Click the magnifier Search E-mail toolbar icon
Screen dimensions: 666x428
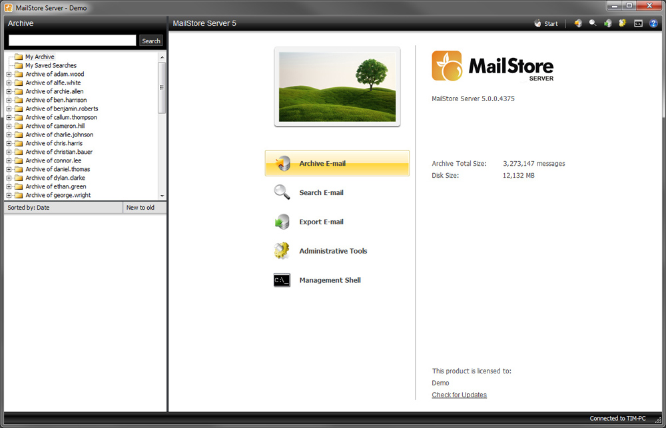(x=593, y=23)
